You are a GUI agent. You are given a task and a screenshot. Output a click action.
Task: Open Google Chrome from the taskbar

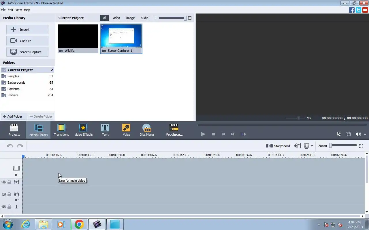click(x=79, y=224)
